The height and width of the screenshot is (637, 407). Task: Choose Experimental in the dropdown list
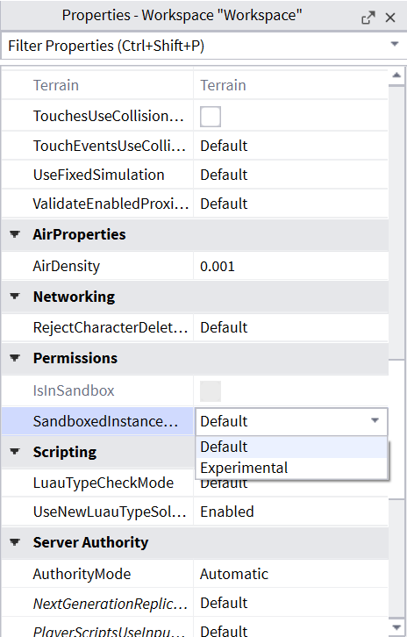click(291, 468)
